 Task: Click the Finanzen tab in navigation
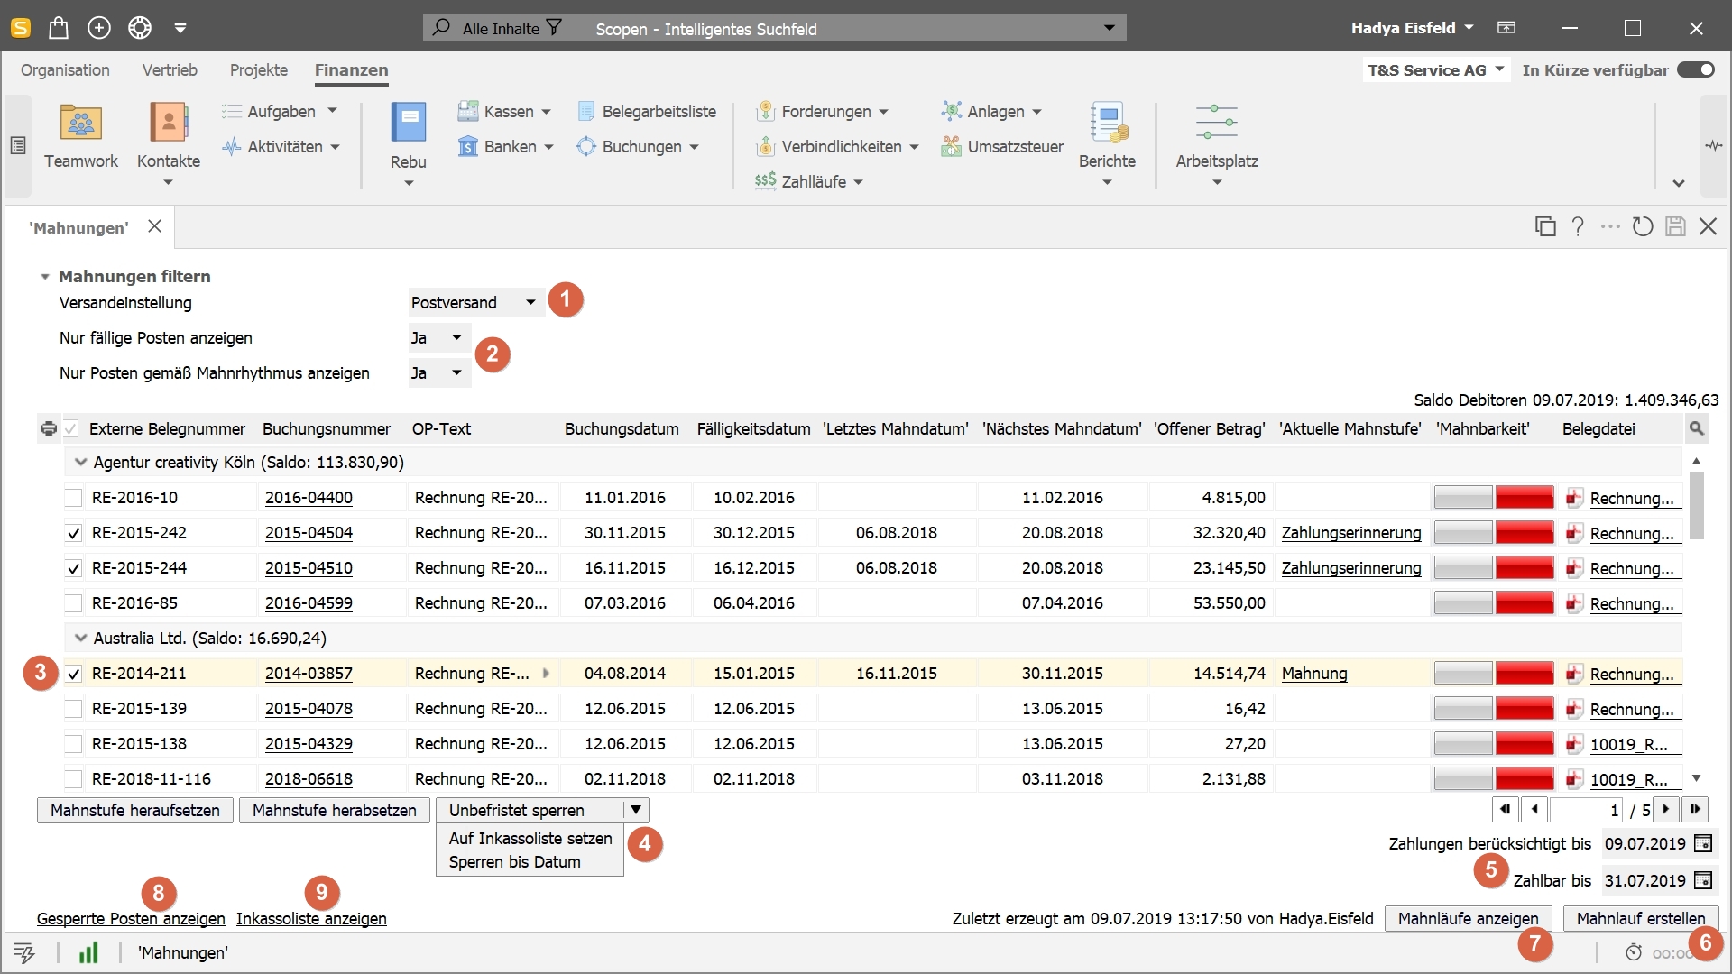(352, 69)
